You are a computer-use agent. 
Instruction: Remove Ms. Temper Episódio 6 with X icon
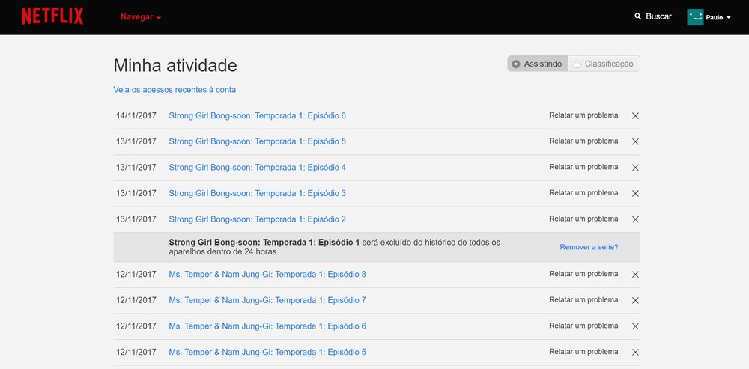pyautogui.click(x=635, y=326)
